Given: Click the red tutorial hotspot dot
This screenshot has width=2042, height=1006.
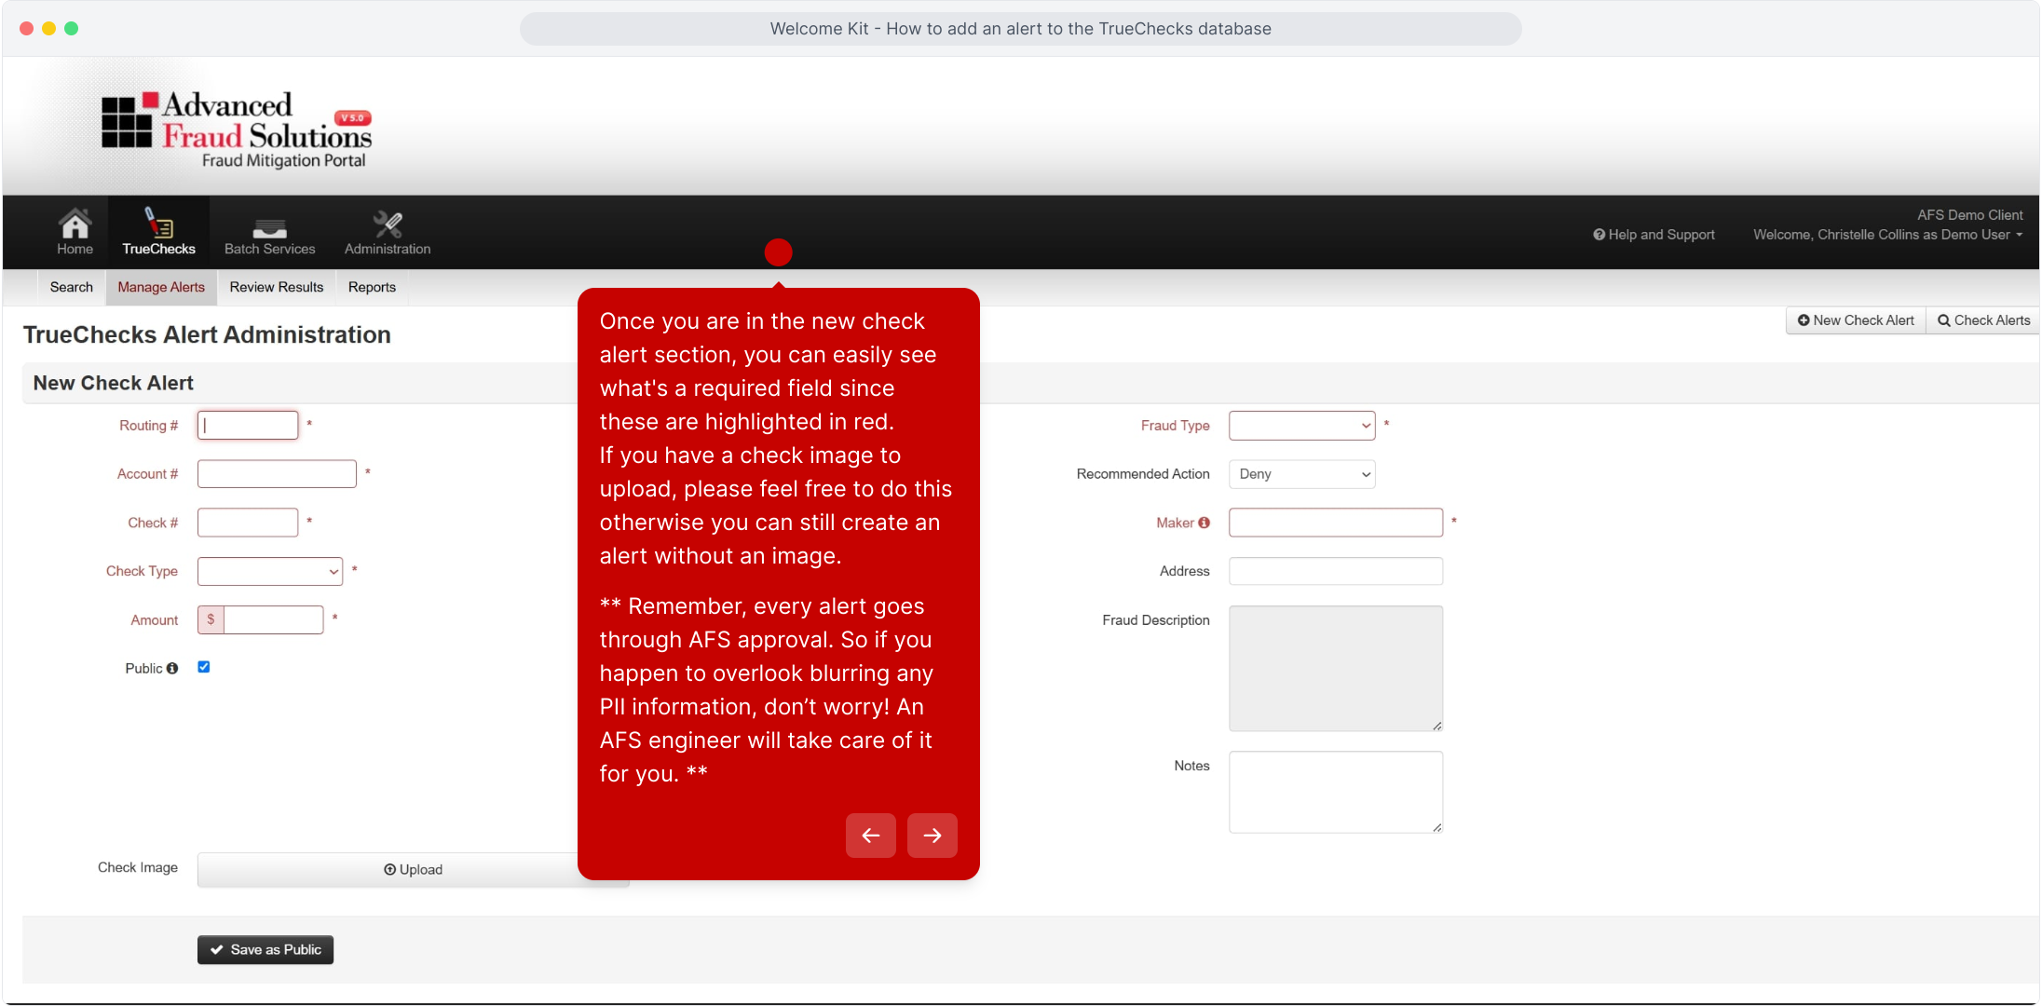Looking at the screenshot, I should pyautogui.click(x=778, y=251).
